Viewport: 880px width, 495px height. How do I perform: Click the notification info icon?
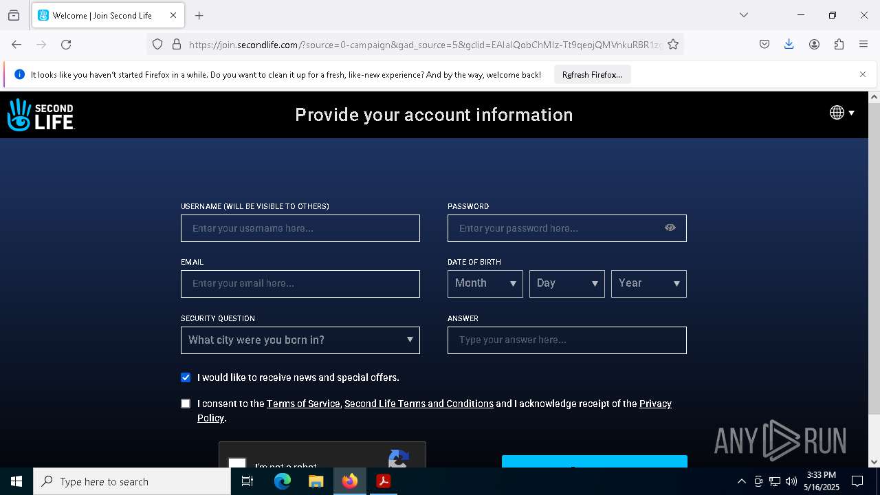19,75
